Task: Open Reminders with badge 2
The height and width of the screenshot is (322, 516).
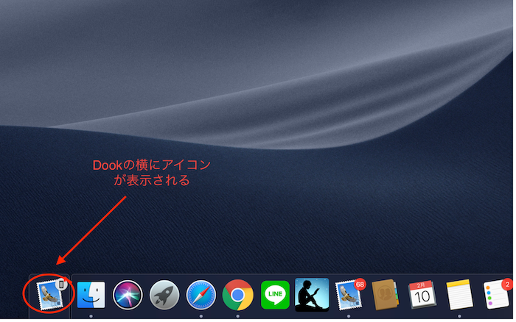Action: click(497, 294)
